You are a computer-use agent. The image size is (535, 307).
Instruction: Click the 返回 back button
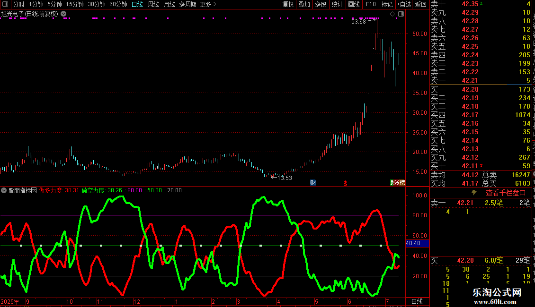[x=421, y=4]
